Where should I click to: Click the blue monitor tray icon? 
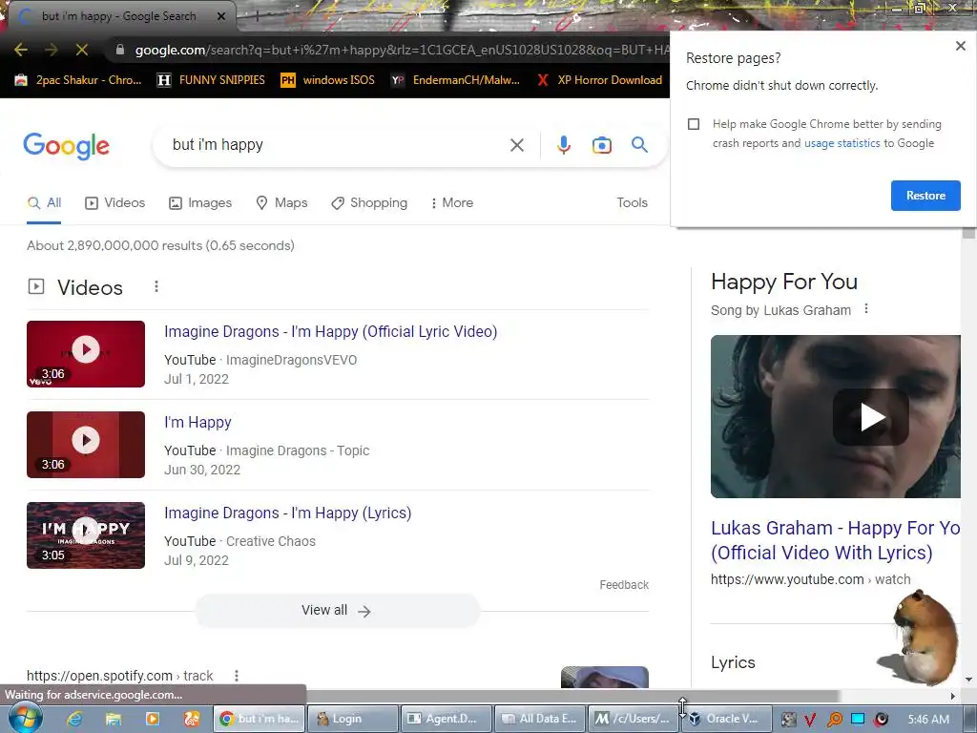click(858, 720)
